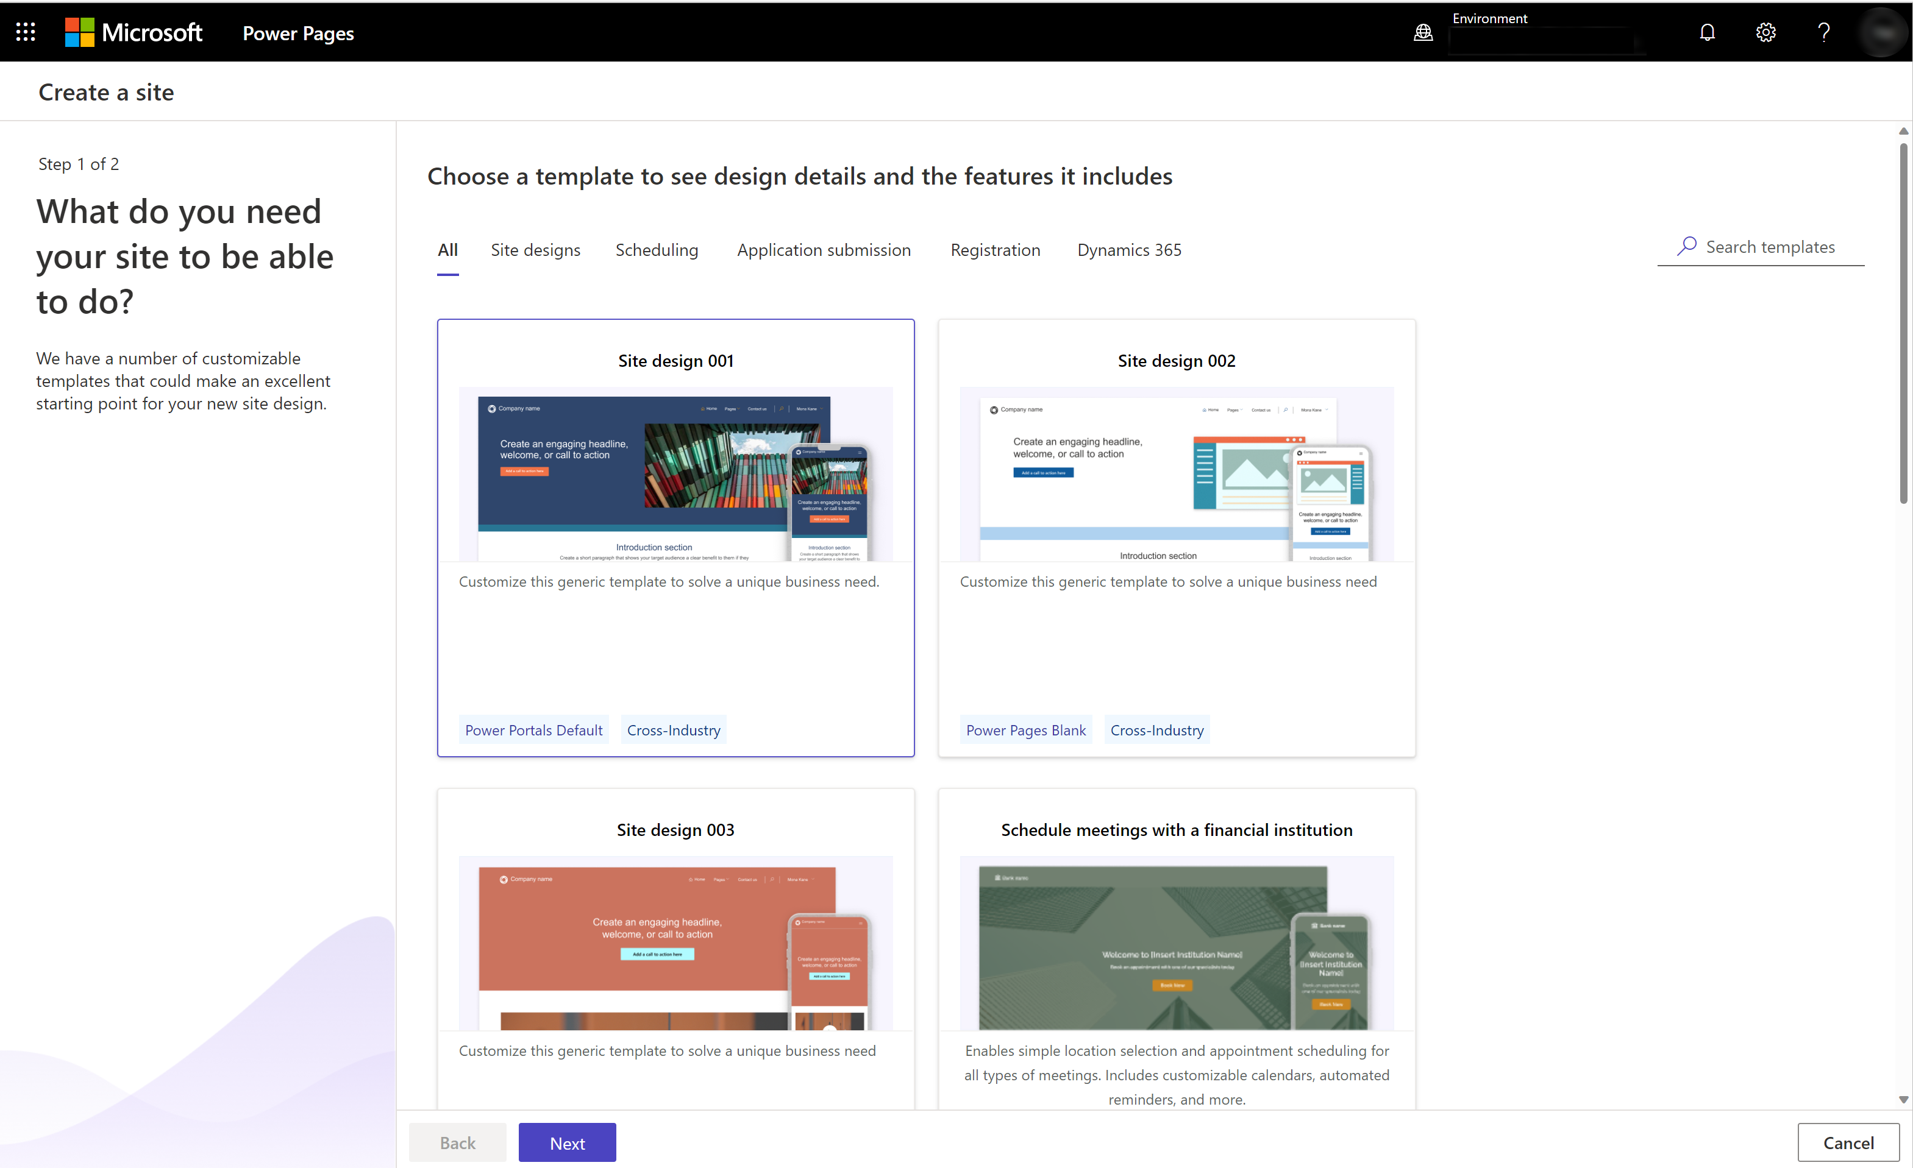Click the Back button to return
1913x1168 pixels.
(458, 1142)
